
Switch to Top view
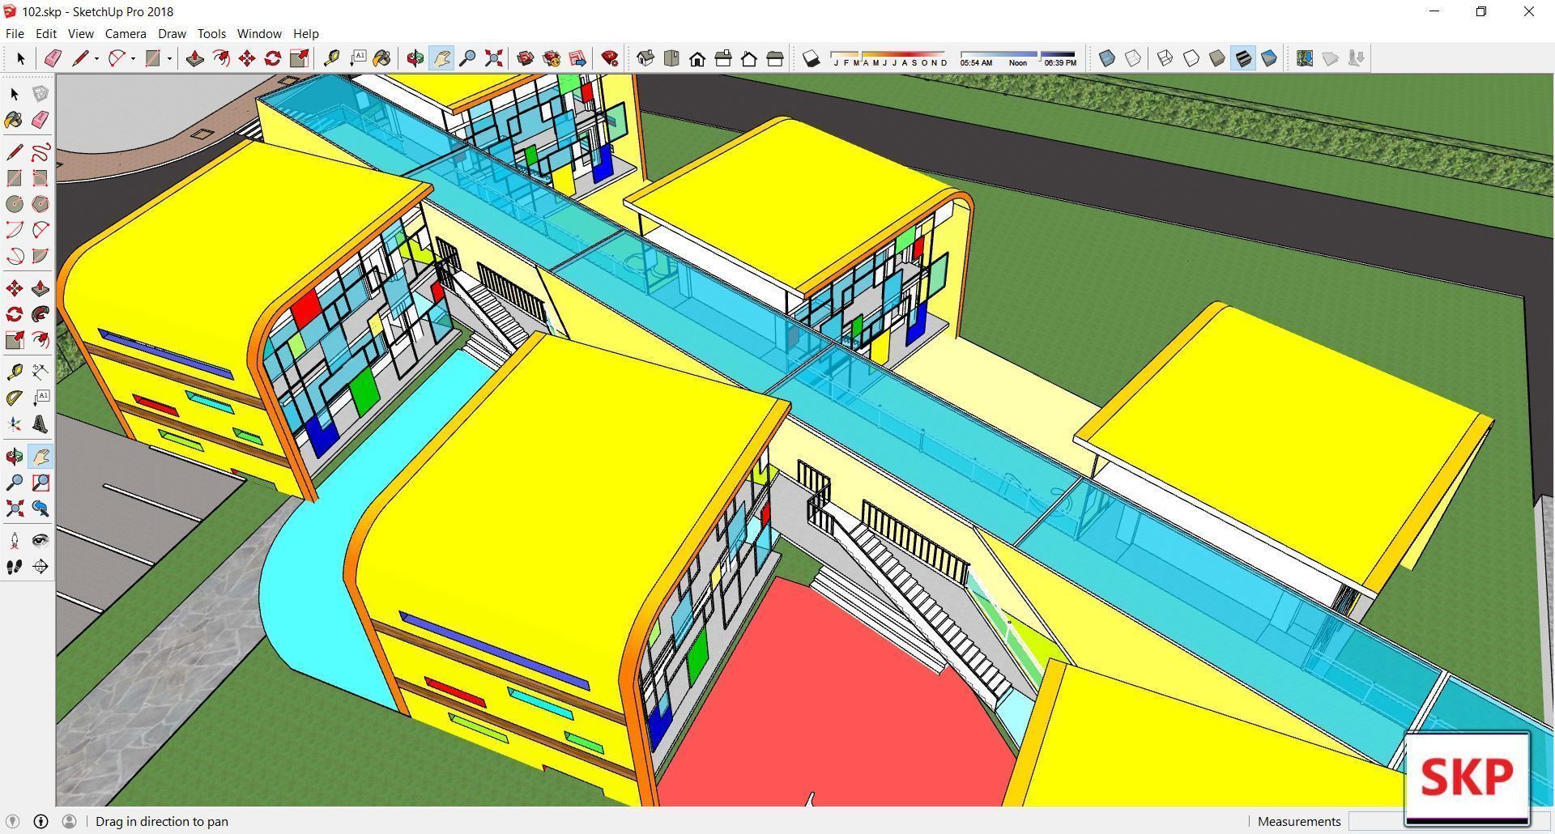click(x=671, y=58)
